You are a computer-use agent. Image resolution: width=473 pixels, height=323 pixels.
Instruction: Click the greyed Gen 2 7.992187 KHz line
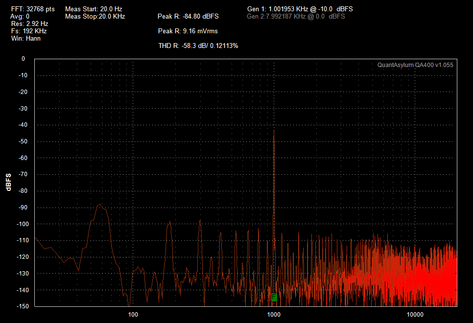tap(296, 16)
